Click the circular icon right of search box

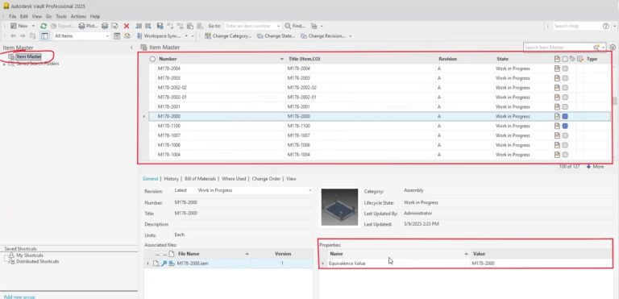(x=613, y=48)
